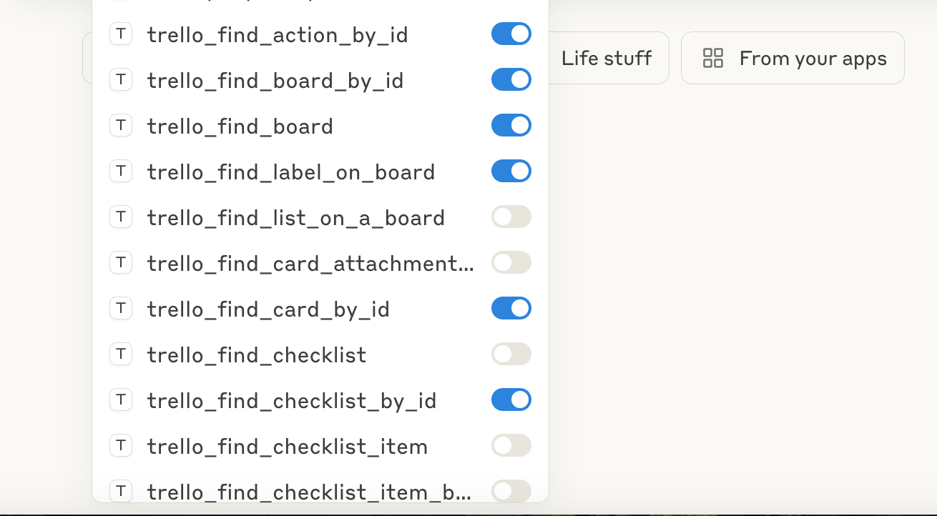This screenshot has width=937, height=516.
Task: Click the T icon beside trello_find_checklist_item
Action: [121, 445]
